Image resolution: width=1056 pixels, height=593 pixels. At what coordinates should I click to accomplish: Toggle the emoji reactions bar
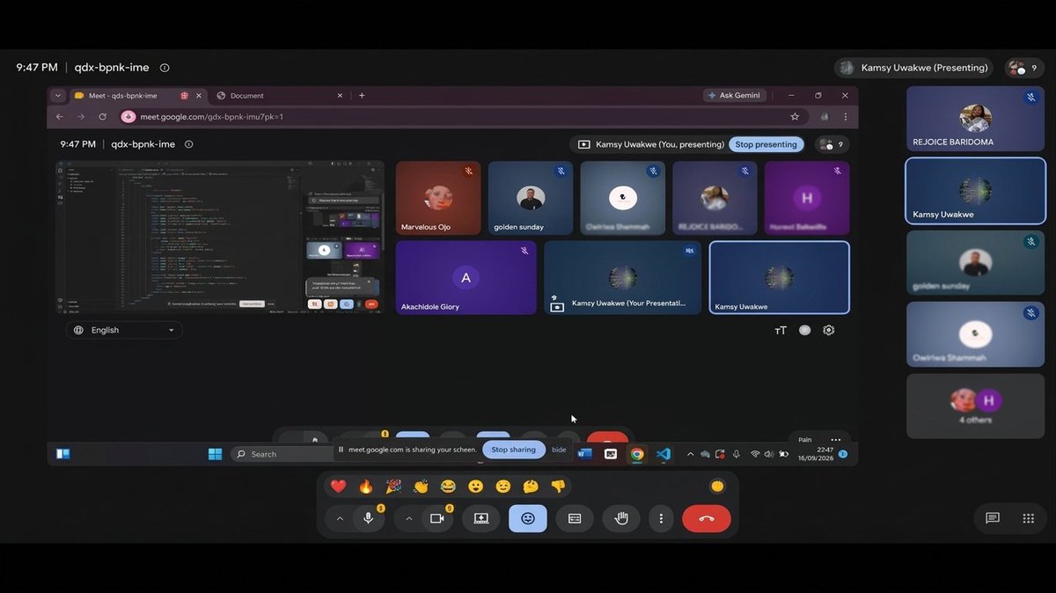[x=528, y=519]
